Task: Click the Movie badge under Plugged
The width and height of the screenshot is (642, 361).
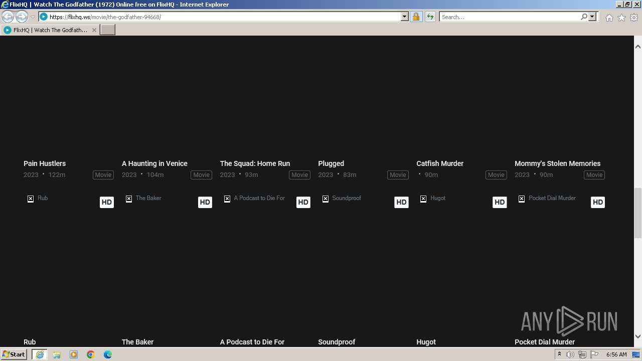Action: [398, 175]
